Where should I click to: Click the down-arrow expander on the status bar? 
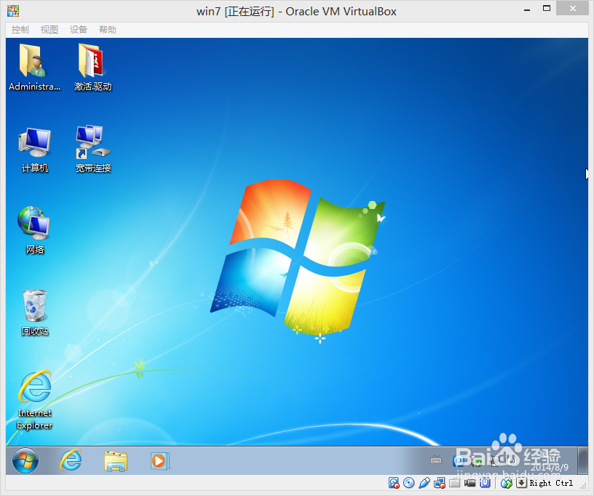(521, 483)
